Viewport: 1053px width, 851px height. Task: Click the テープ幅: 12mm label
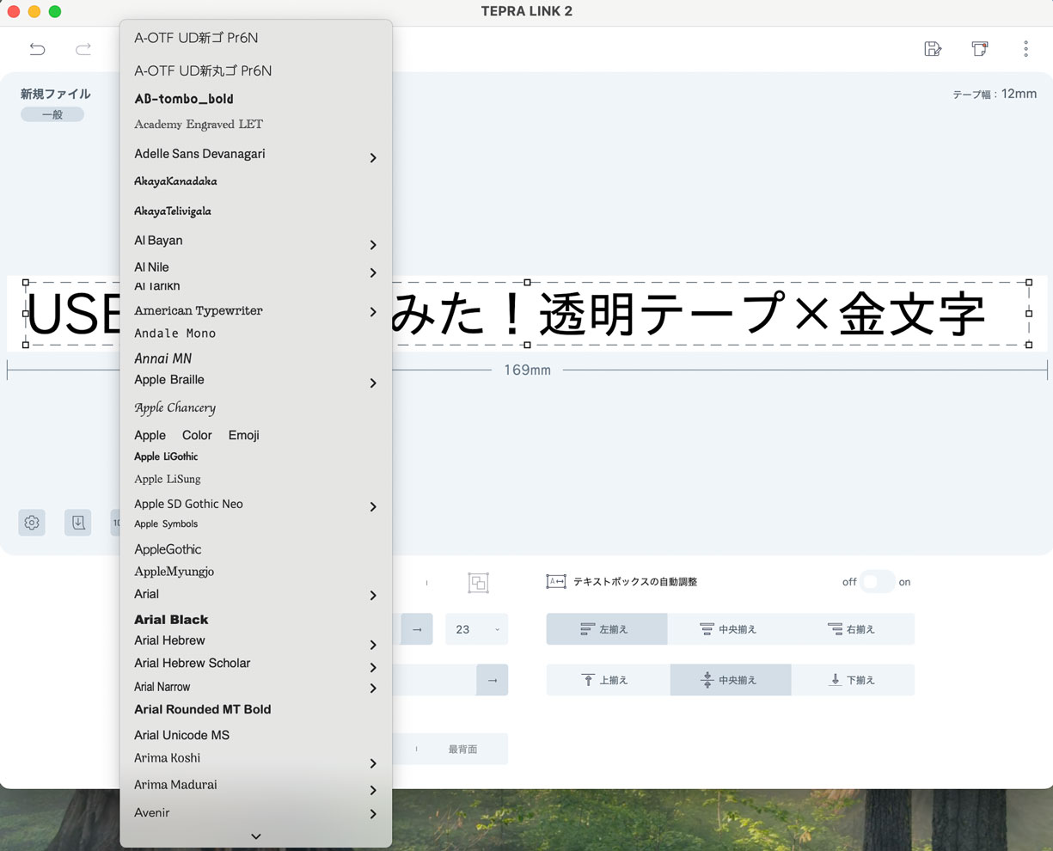[995, 94]
